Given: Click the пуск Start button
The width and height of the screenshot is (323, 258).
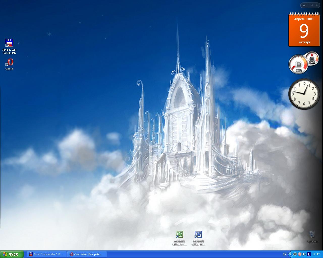Looking at the screenshot, I should pyautogui.click(x=12, y=254).
